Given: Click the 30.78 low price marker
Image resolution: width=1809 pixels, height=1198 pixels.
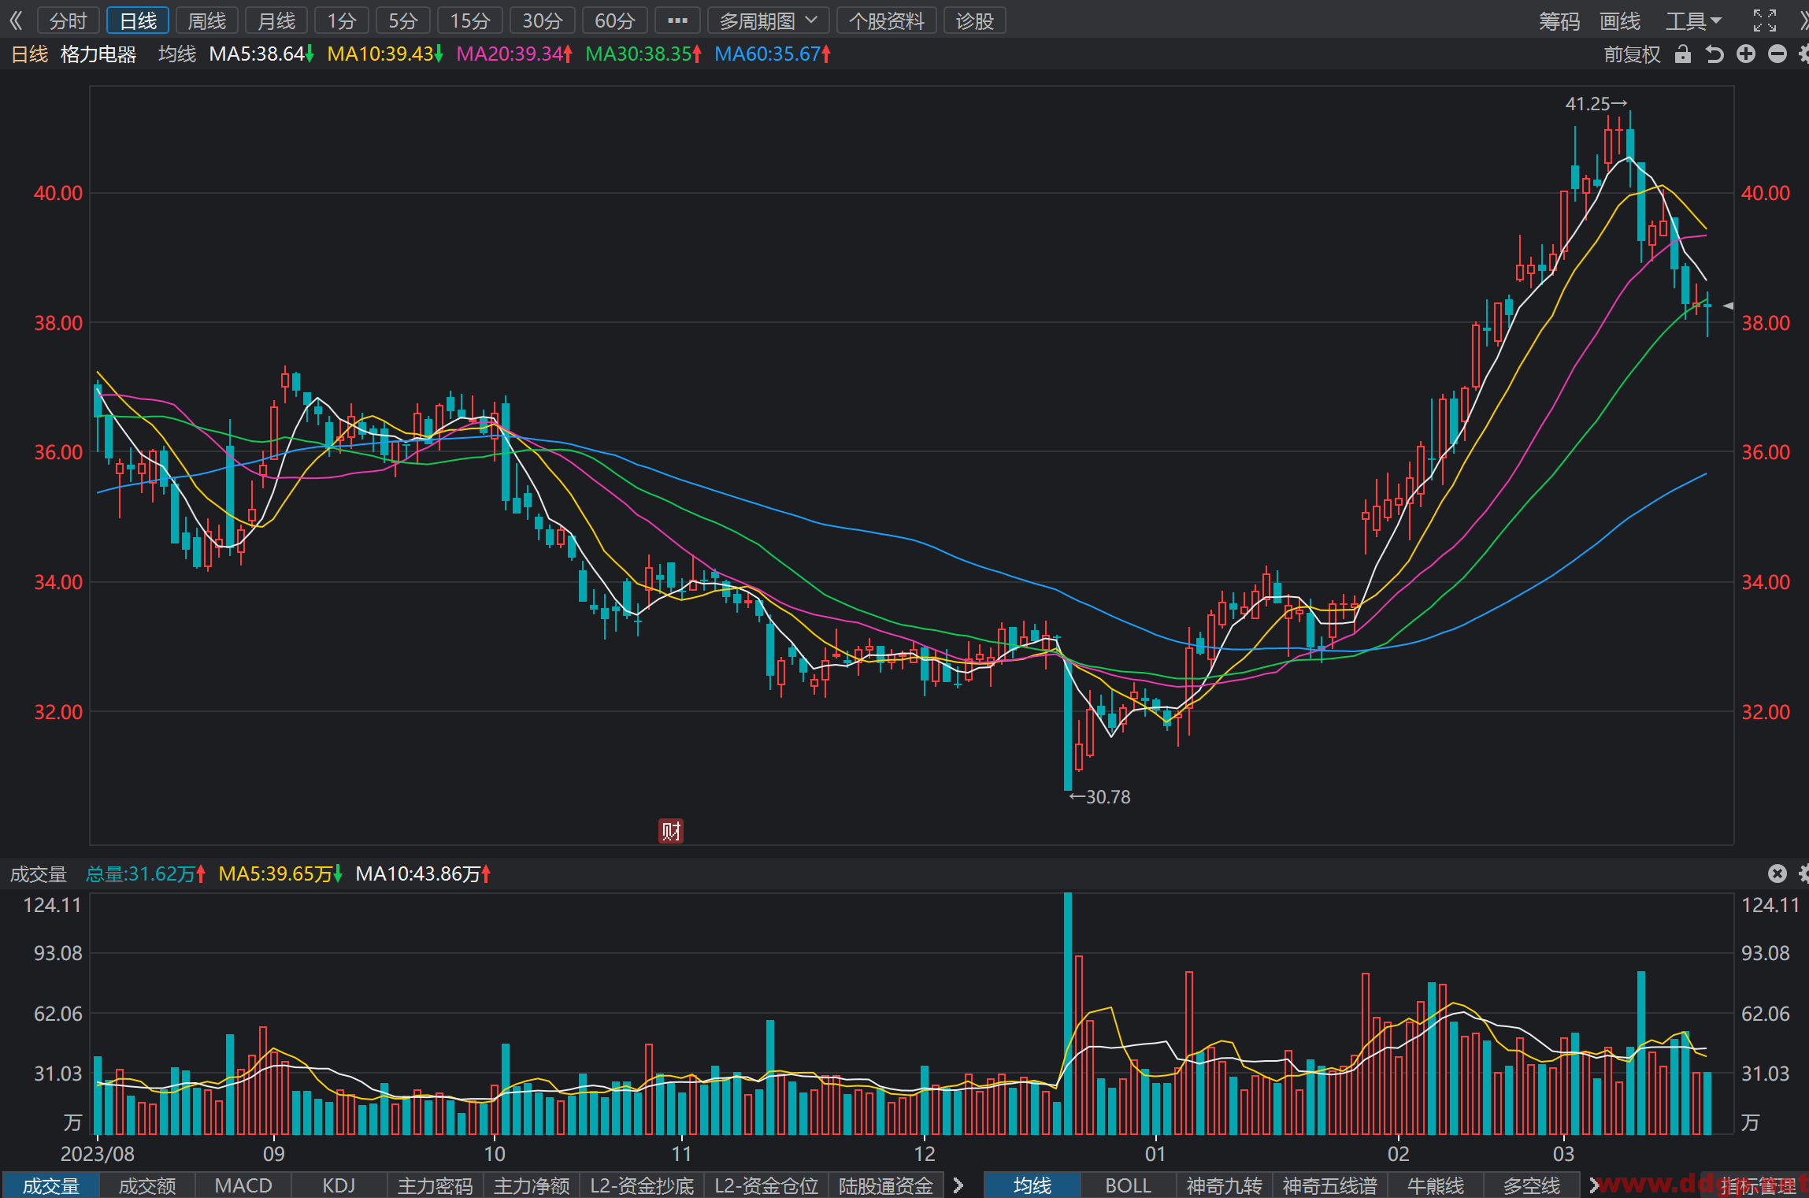Looking at the screenshot, I should click(1099, 797).
